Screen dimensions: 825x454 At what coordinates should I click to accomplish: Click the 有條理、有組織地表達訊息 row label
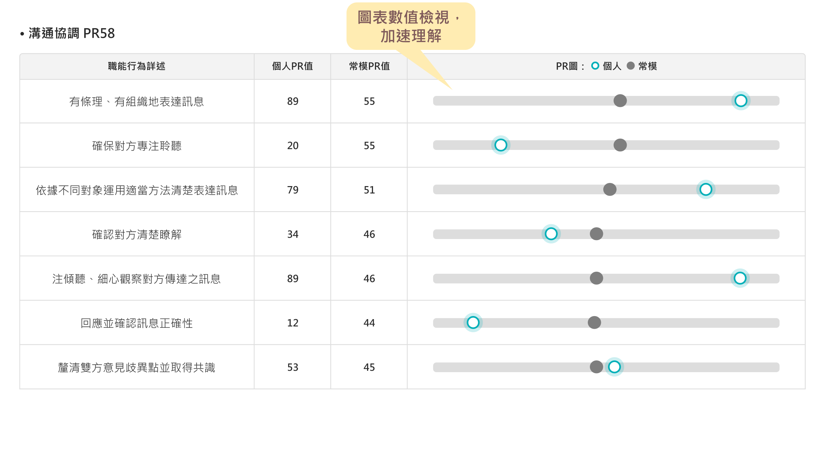click(136, 101)
